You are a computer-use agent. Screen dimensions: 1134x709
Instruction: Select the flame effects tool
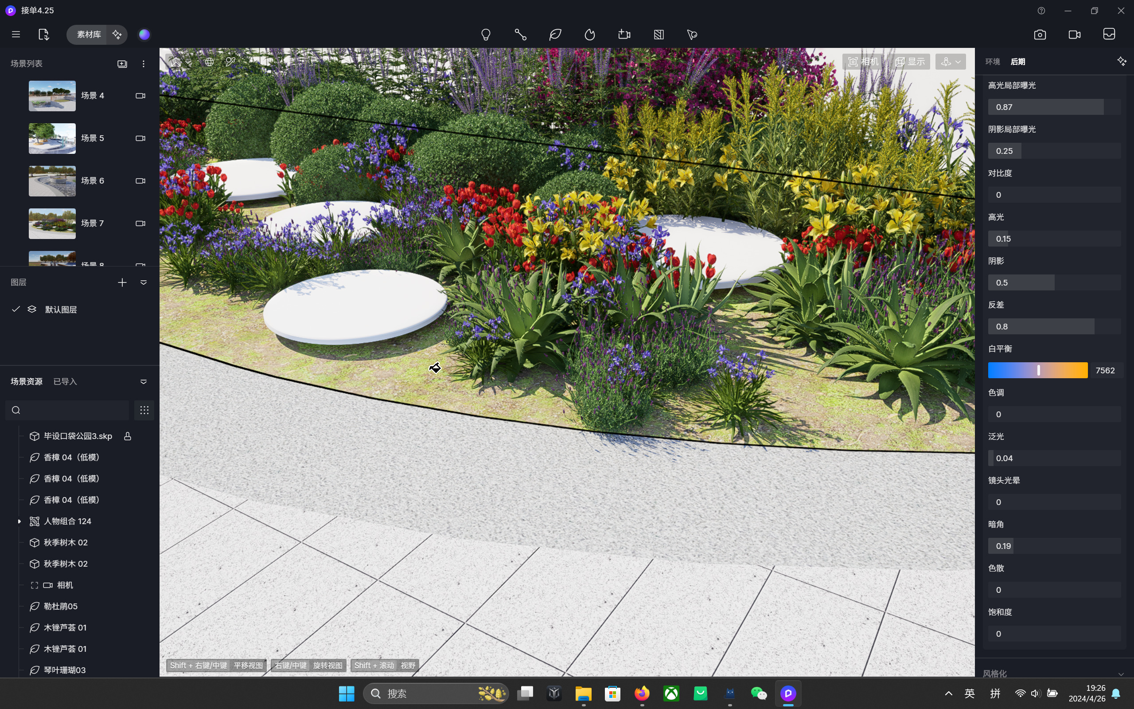click(x=590, y=35)
